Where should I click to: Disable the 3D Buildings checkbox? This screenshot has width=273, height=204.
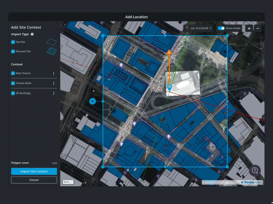point(13,93)
